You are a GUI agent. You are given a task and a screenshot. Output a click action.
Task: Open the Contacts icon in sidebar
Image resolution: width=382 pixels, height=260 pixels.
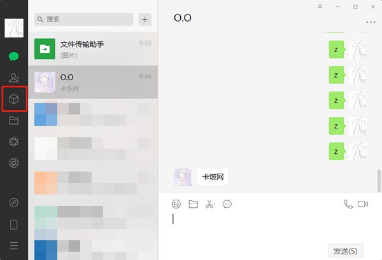[13, 78]
